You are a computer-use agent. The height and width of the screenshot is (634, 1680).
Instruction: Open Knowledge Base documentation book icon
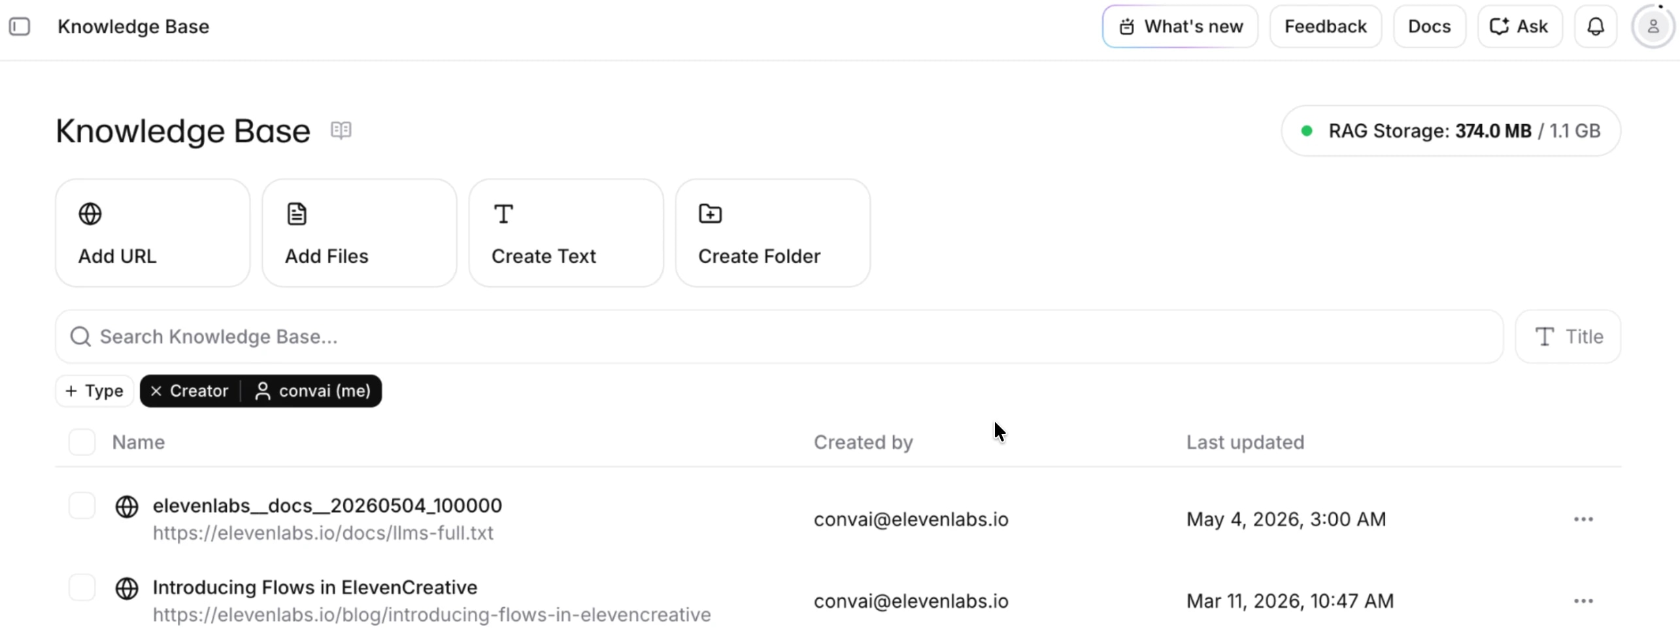[x=341, y=130]
